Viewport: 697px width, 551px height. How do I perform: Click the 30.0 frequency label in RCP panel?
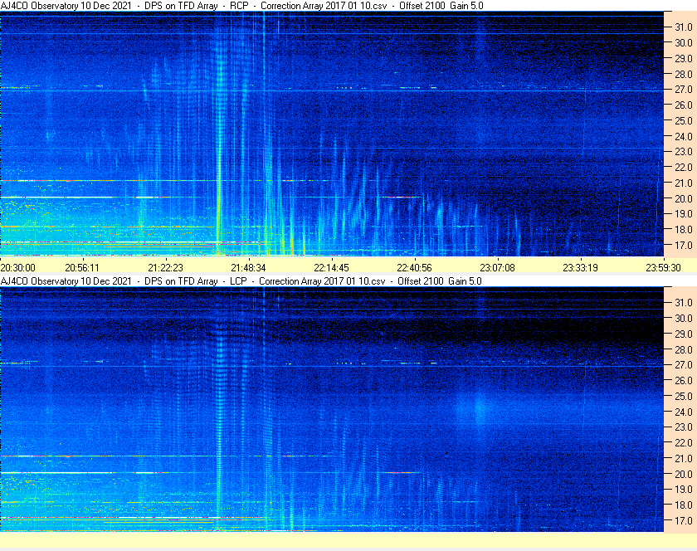click(x=684, y=42)
